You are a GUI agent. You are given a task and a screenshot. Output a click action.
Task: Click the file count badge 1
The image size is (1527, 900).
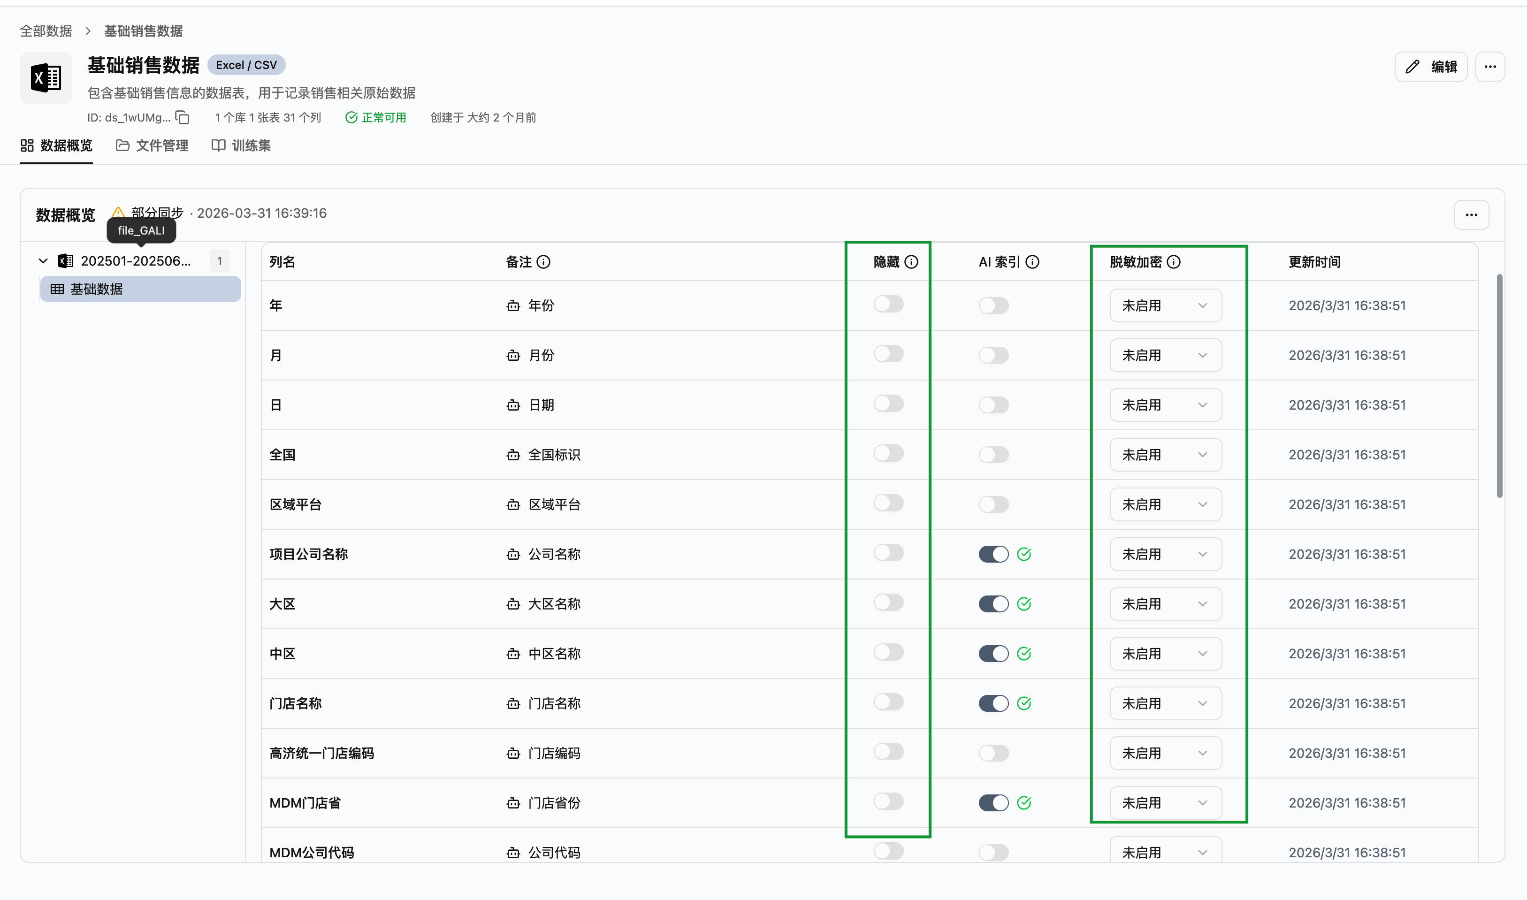coord(220,261)
